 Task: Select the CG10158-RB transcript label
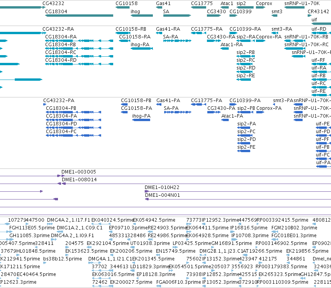(x=131, y=29)
